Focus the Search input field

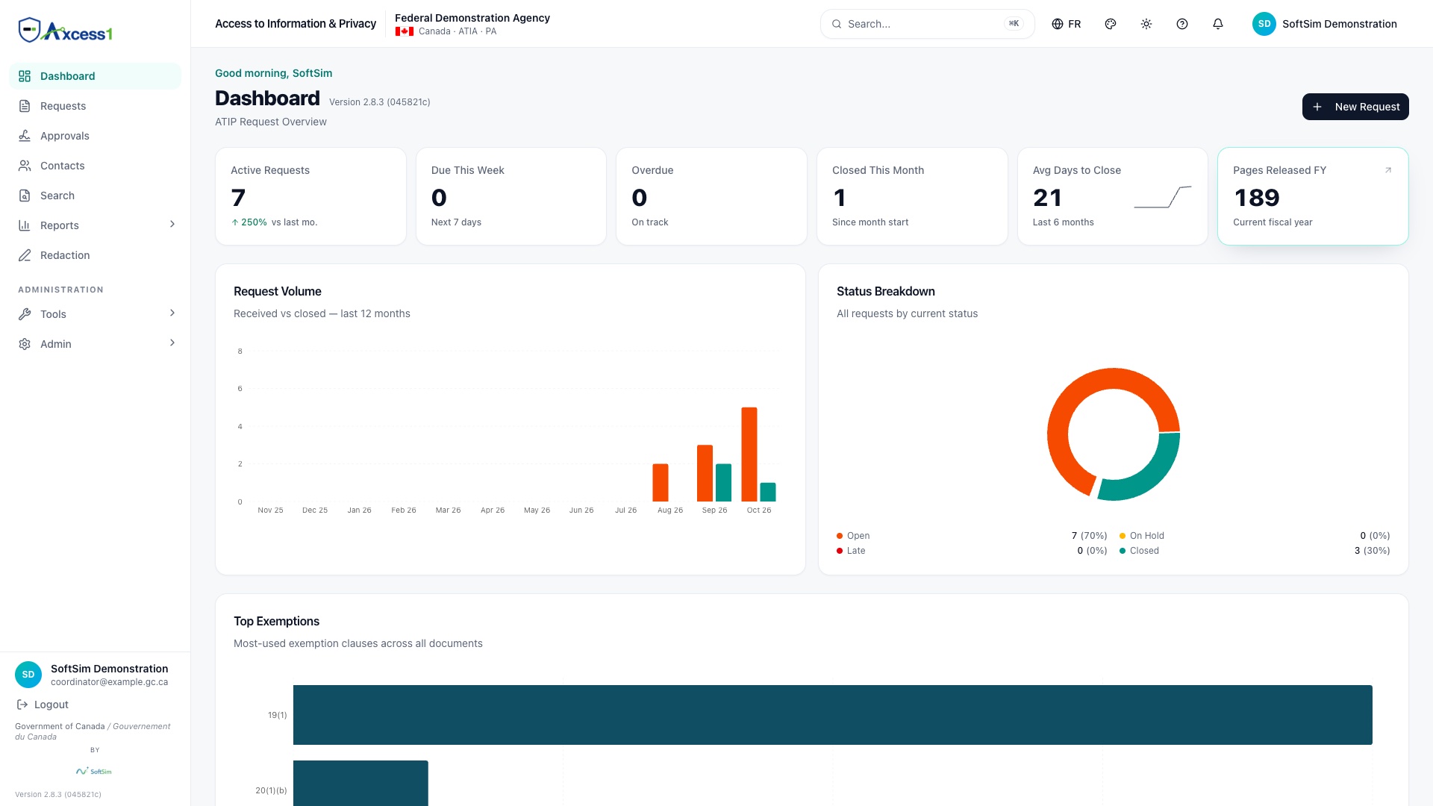click(928, 24)
